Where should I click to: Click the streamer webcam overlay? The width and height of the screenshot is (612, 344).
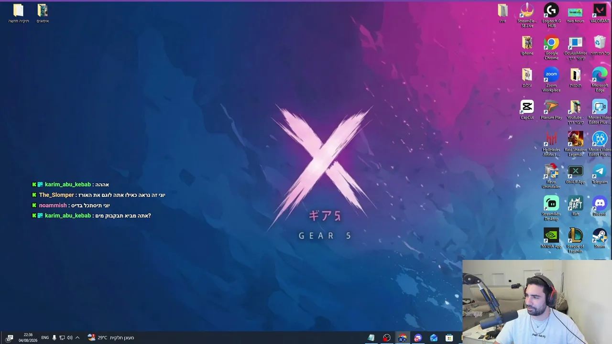pos(537,302)
